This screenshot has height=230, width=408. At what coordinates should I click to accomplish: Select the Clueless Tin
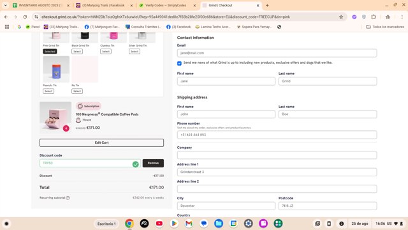pyautogui.click(x=106, y=51)
